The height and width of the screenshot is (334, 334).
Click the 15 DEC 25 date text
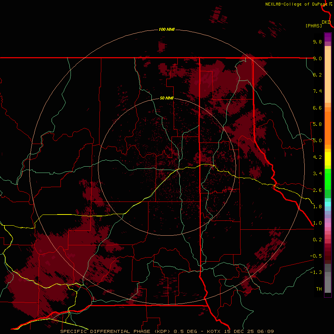(x=239, y=331)
